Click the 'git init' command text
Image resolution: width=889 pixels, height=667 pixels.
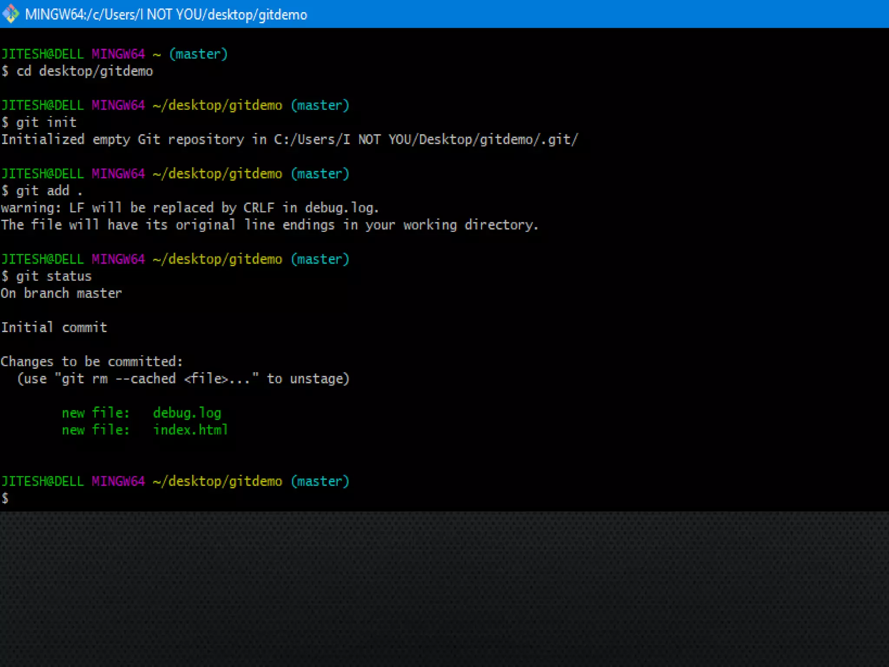[x=46, y=122]
